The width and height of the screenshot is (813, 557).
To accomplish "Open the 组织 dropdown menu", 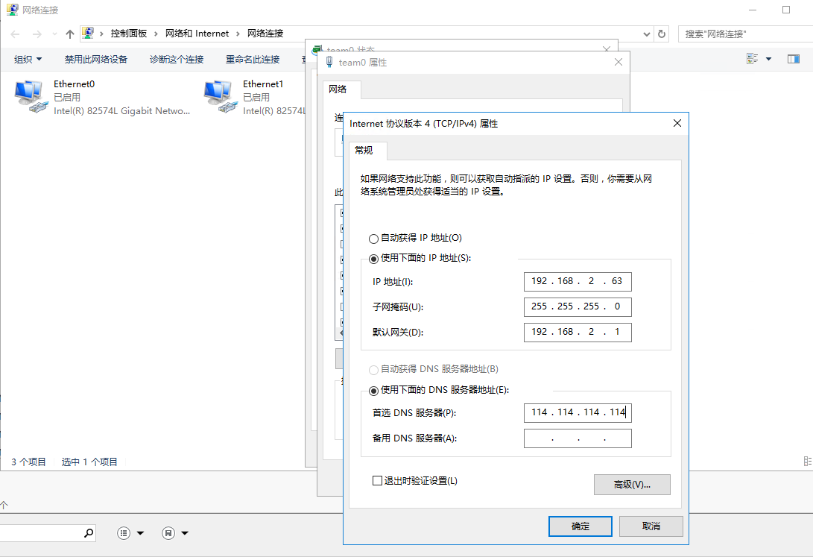I will [28, 59].
